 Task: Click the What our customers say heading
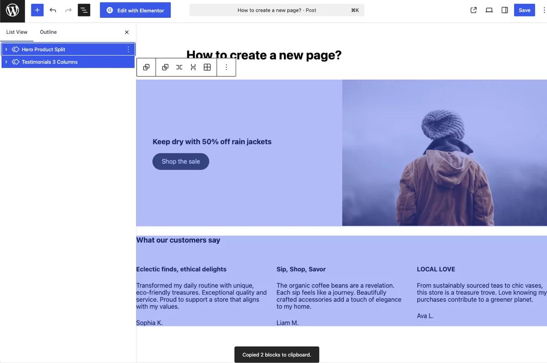pyautogui.click(x=178, y=240)
